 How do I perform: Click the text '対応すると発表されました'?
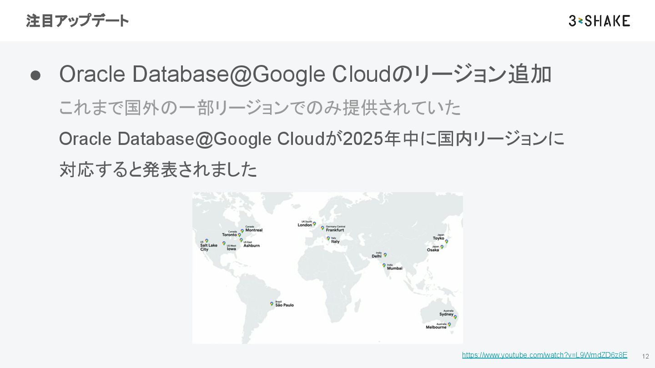click(158, 170)
